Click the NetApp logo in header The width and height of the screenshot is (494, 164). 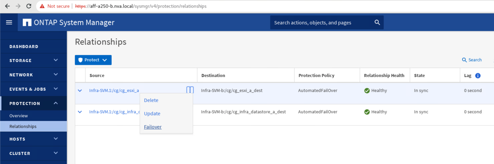(27, 22)
